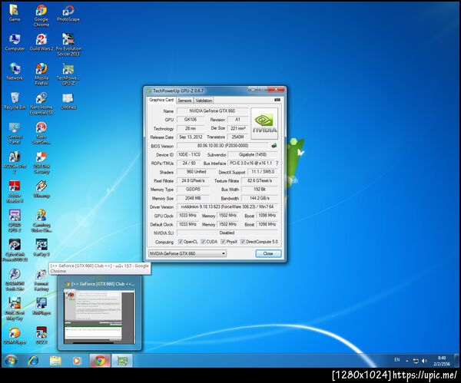This screenshot has width=461, height=383.
Task: Open PhotoScape desktop shortcut
Action: (68, 12)
